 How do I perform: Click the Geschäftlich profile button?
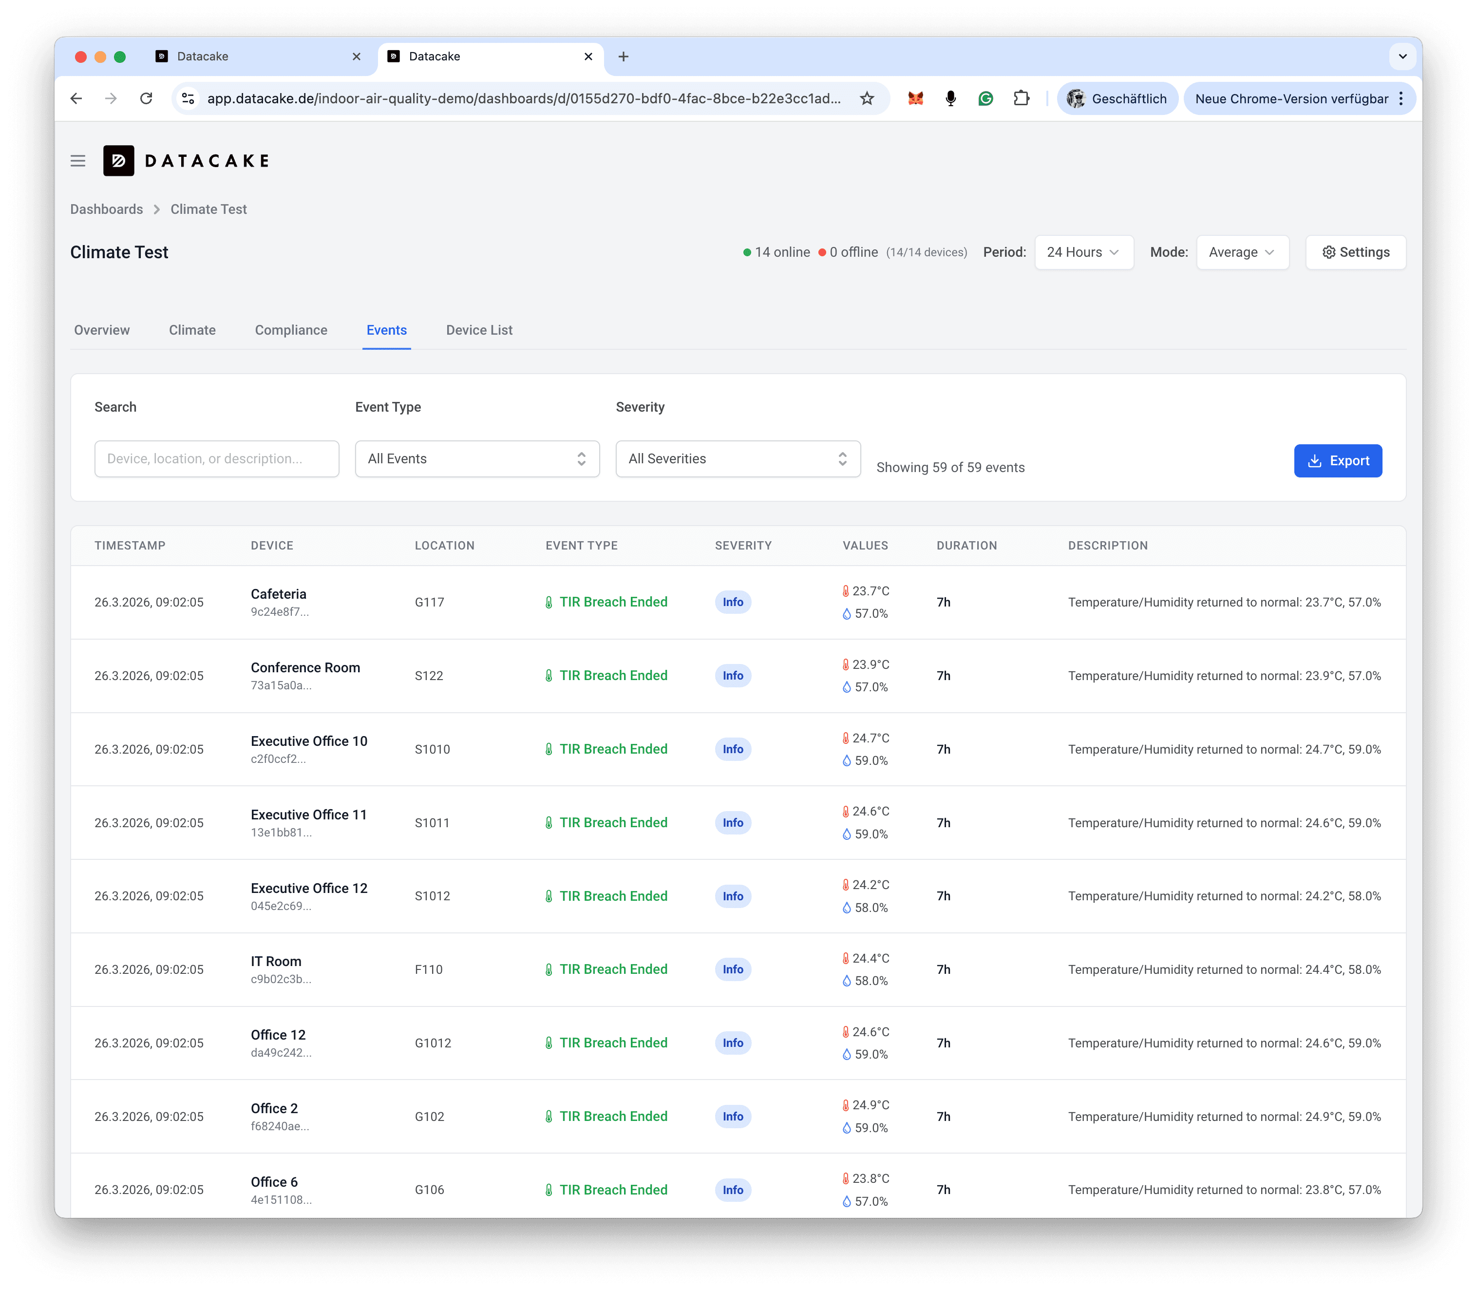point(1117,98)
